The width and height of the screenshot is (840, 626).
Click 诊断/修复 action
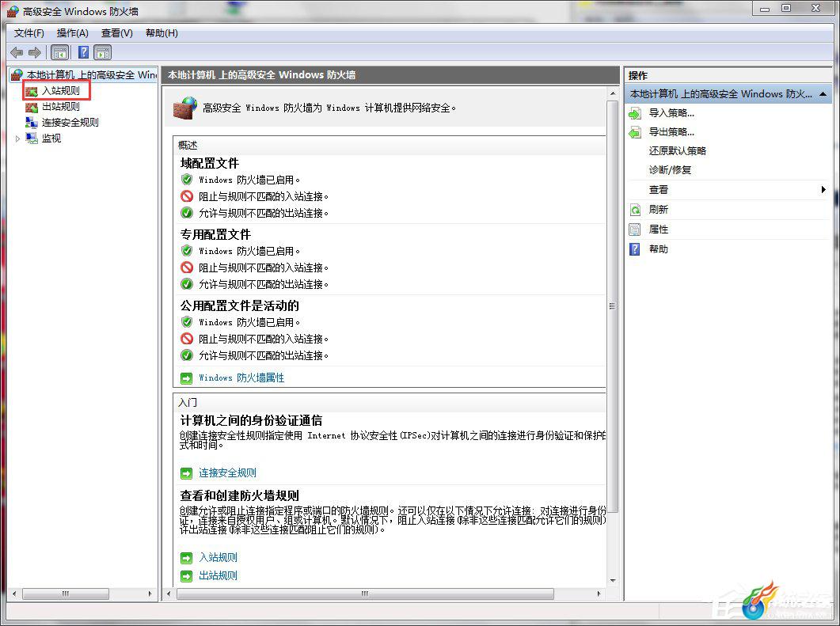tap(670, 170)
